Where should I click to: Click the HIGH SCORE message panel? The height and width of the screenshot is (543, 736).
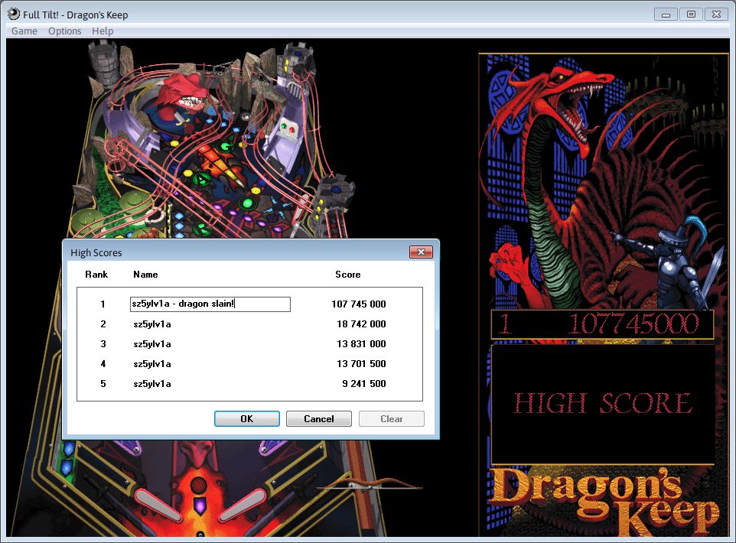[x=603, y=404]
